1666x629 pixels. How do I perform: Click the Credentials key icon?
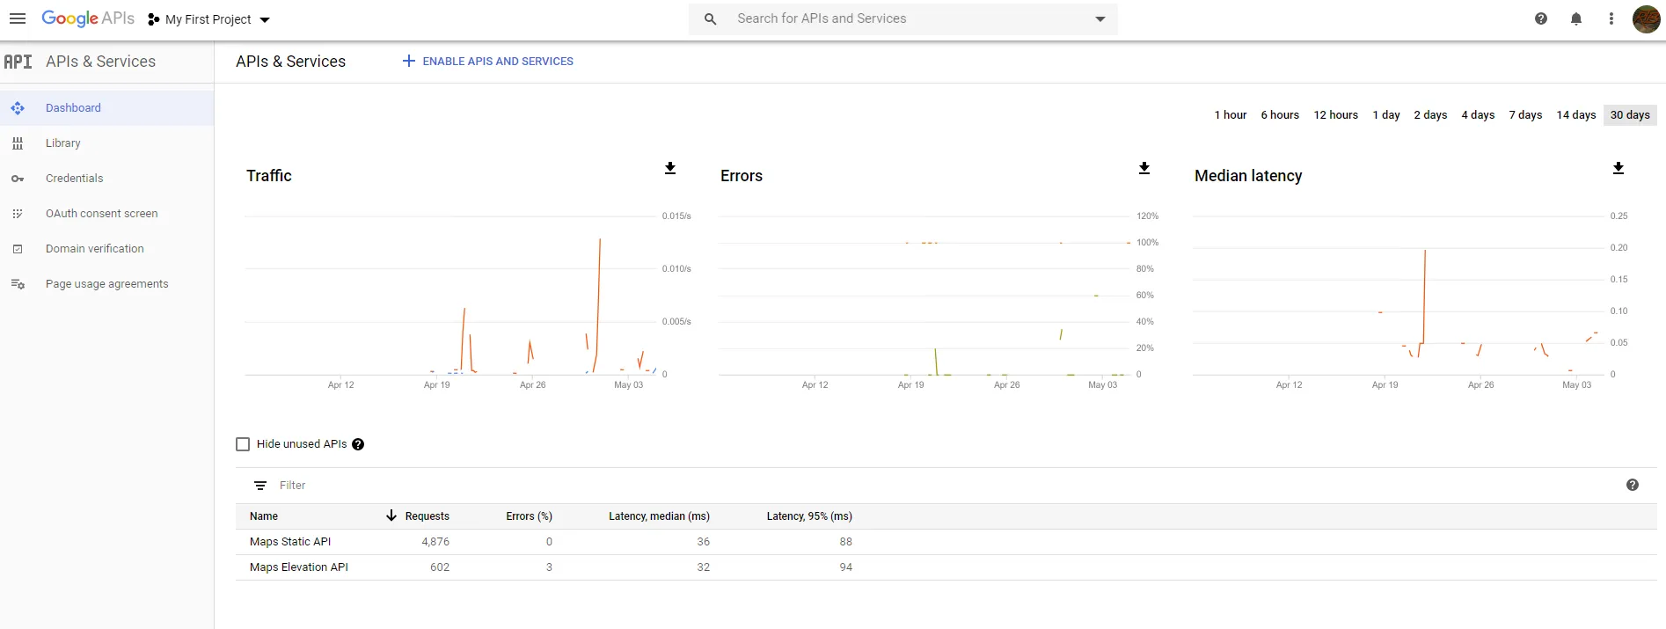pyautogui.click(x=18, y=179)
